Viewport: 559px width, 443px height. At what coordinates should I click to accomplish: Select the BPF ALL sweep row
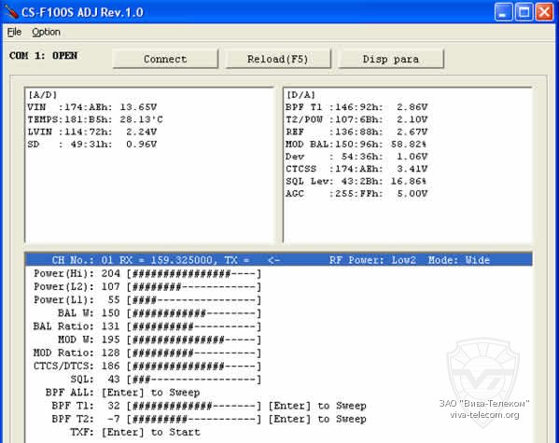tap(122, 393)
